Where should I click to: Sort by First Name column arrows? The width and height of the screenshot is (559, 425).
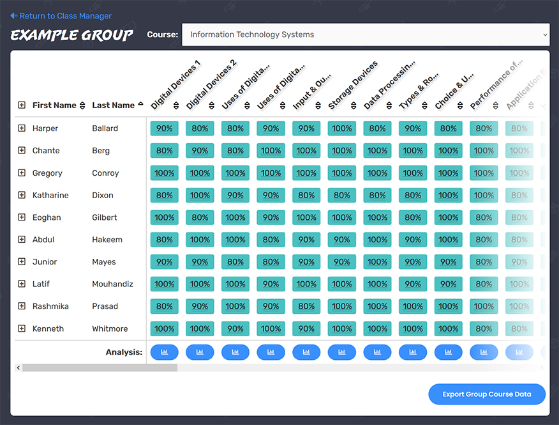point(82,105)
